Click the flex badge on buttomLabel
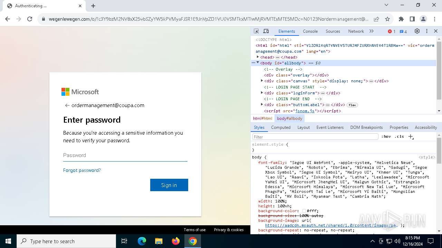 (x=352, y=105)
